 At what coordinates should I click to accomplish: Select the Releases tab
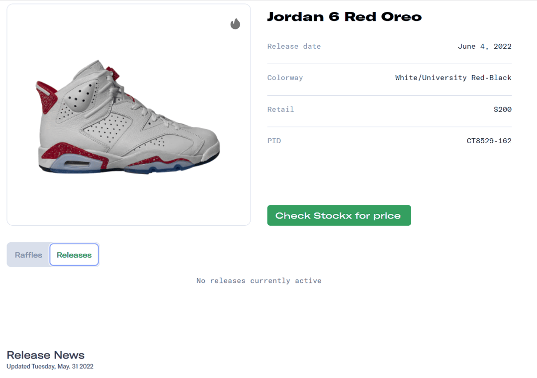(x=74, y=255)
